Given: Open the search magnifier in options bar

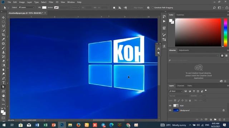Looking at the screenshot, I should pos(214,8).
